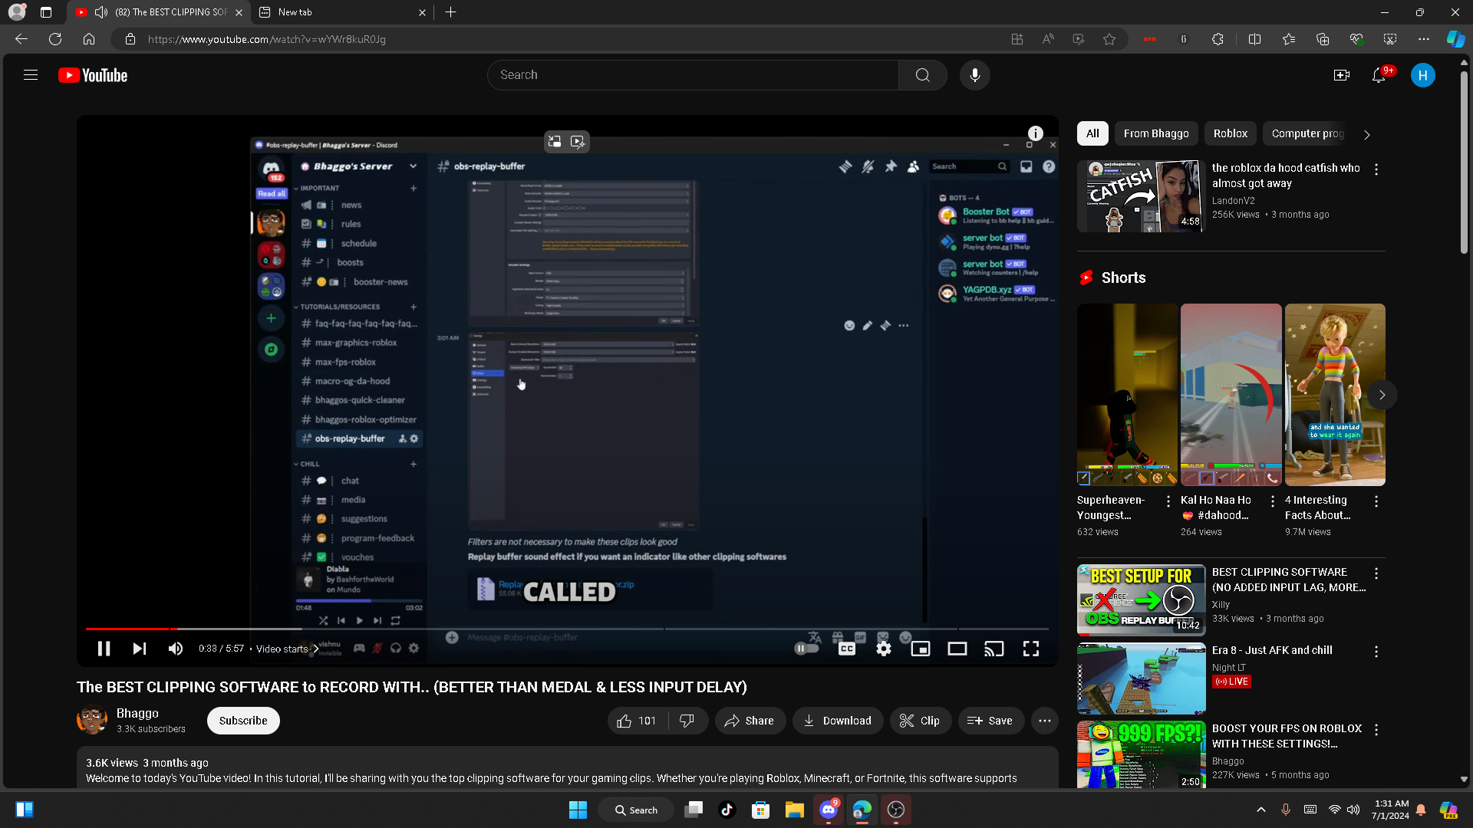Open YouTube notifications bell

1379,75
